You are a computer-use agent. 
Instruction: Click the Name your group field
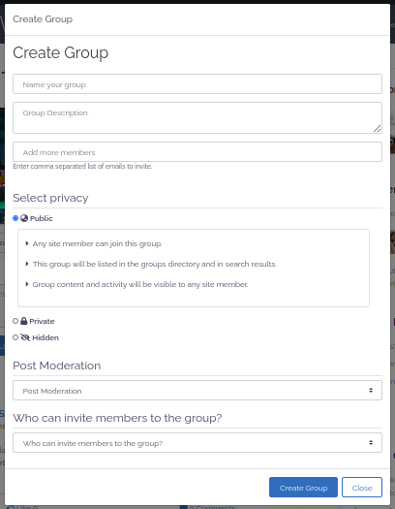coord(197,84)
